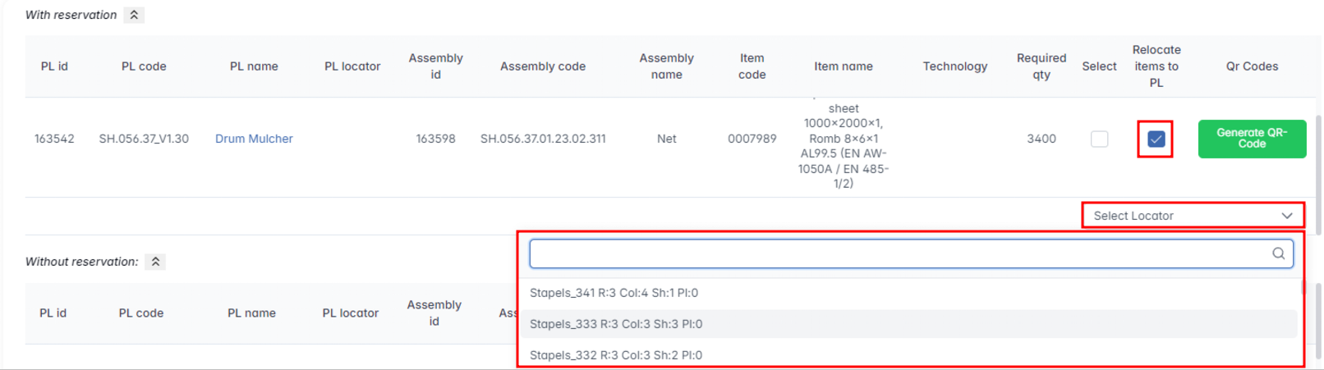The height and width of the screenshot is (370, 1324).
Task: Collapse the With reservation section
Action: point(134,15)
